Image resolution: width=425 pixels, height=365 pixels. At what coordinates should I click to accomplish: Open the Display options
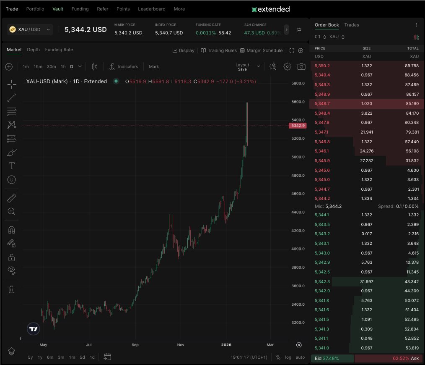coord(184,50)
